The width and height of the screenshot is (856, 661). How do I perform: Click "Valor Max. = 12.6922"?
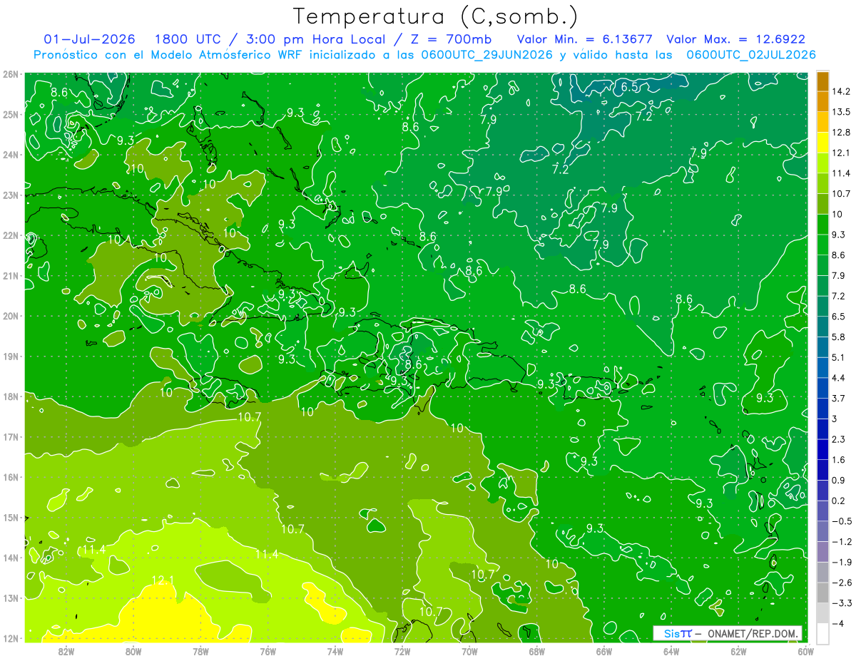pyautogui.click(x=736, y=39)
